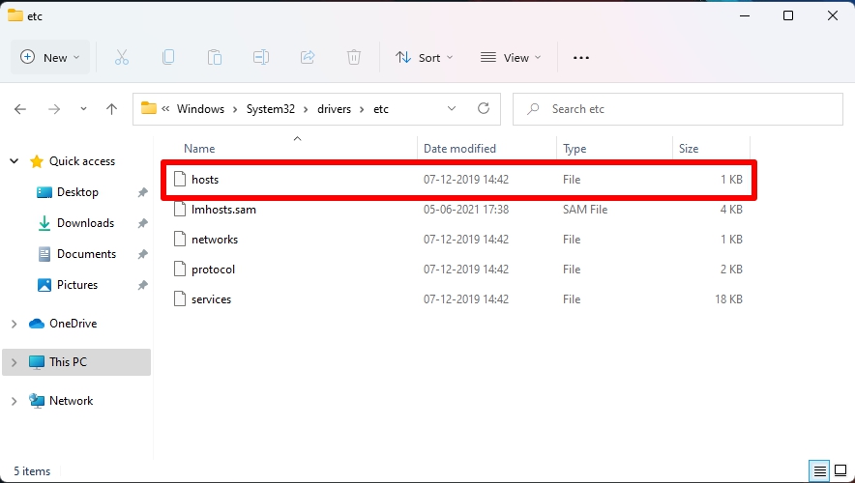The image size is (855, 483).
Task: Refresh the folder with the reload icon
Action: 484,108
